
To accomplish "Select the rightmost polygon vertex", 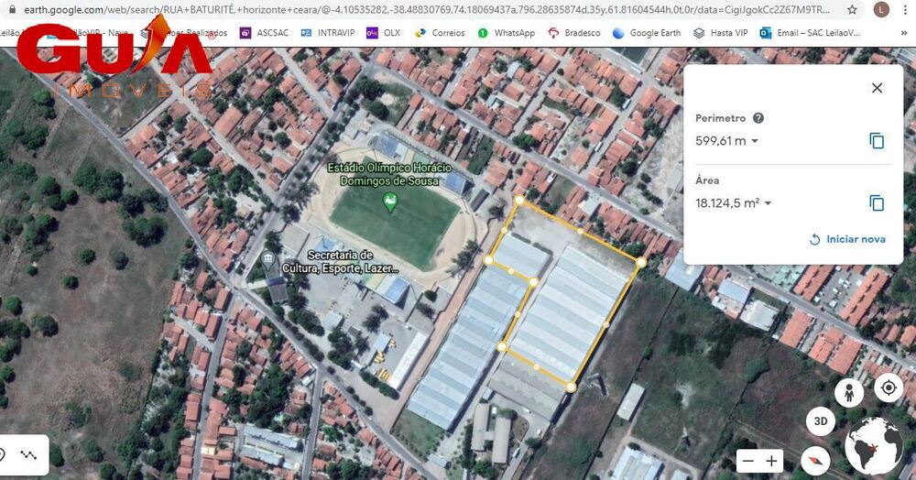I will (641, 263).
